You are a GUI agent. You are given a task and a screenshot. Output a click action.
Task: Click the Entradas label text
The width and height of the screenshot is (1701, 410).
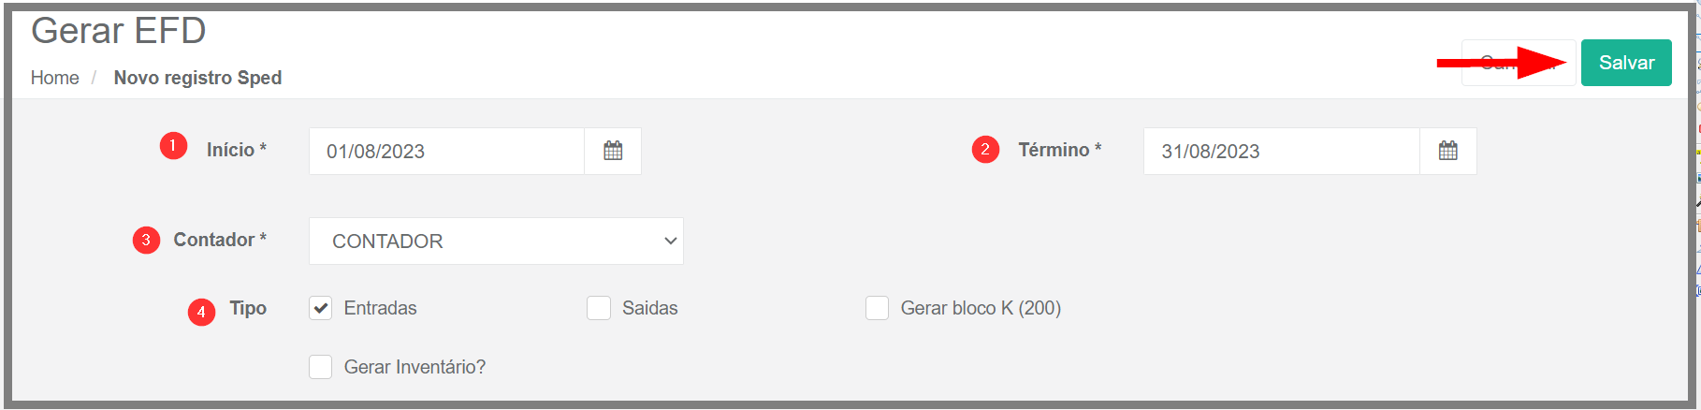tap(381, 308)
